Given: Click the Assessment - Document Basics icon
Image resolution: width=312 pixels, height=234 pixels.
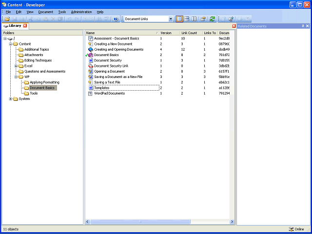Looking at the screenshot, I should point(91,39).
